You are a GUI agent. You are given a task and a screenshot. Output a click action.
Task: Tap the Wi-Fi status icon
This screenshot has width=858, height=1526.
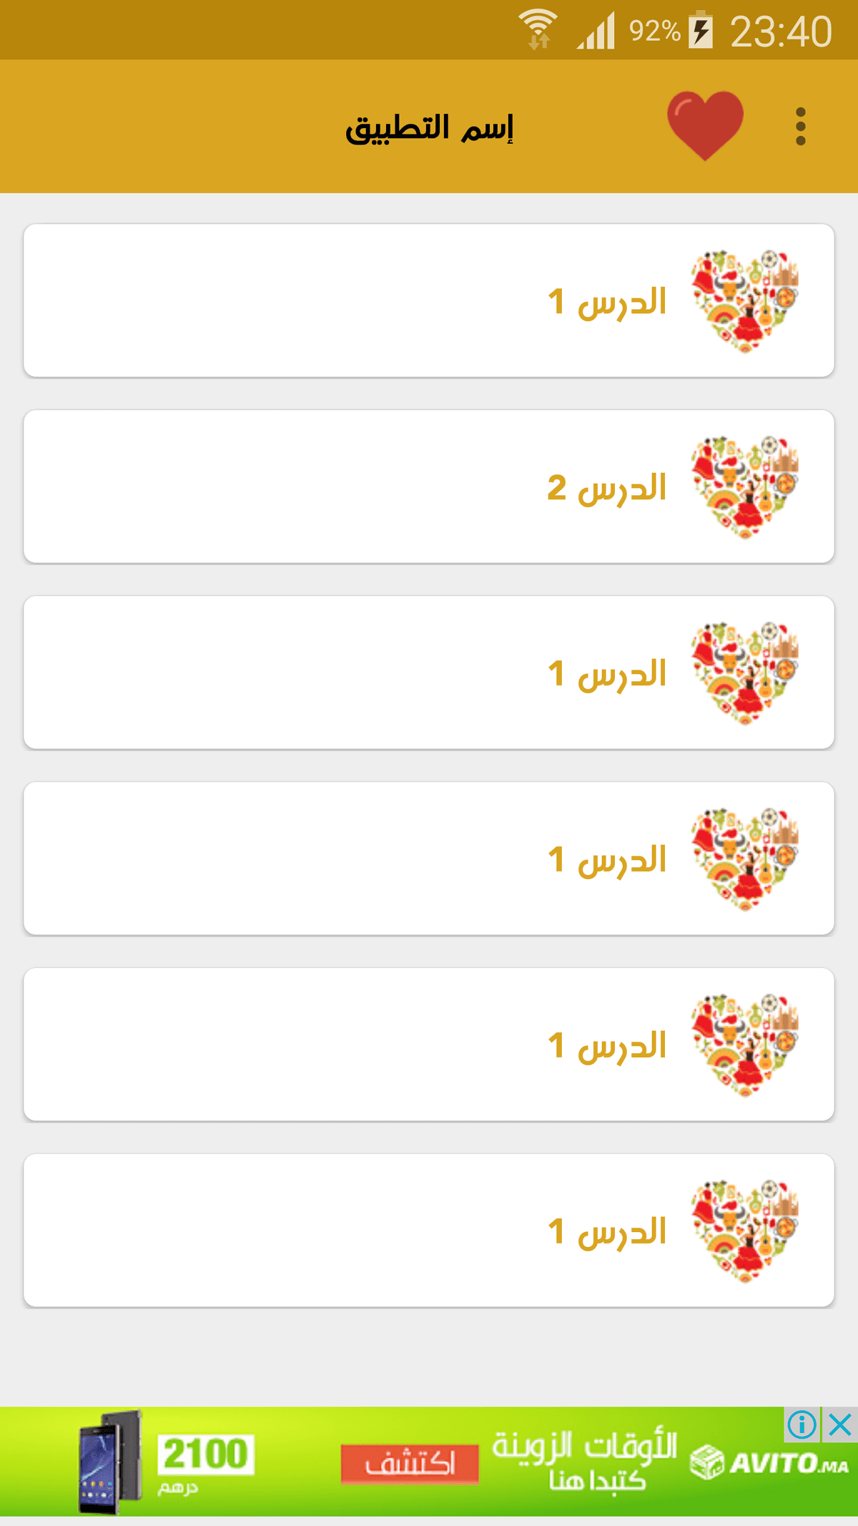(538, 29)
